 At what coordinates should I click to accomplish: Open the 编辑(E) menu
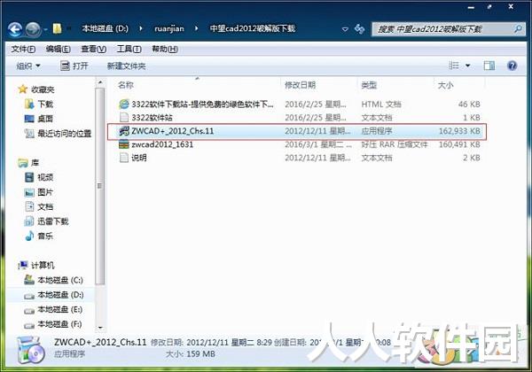tap(58, 50)
